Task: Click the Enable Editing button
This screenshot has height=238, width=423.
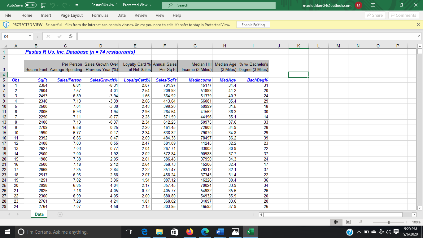Action: pyautogui.click(x=253, y=25)
